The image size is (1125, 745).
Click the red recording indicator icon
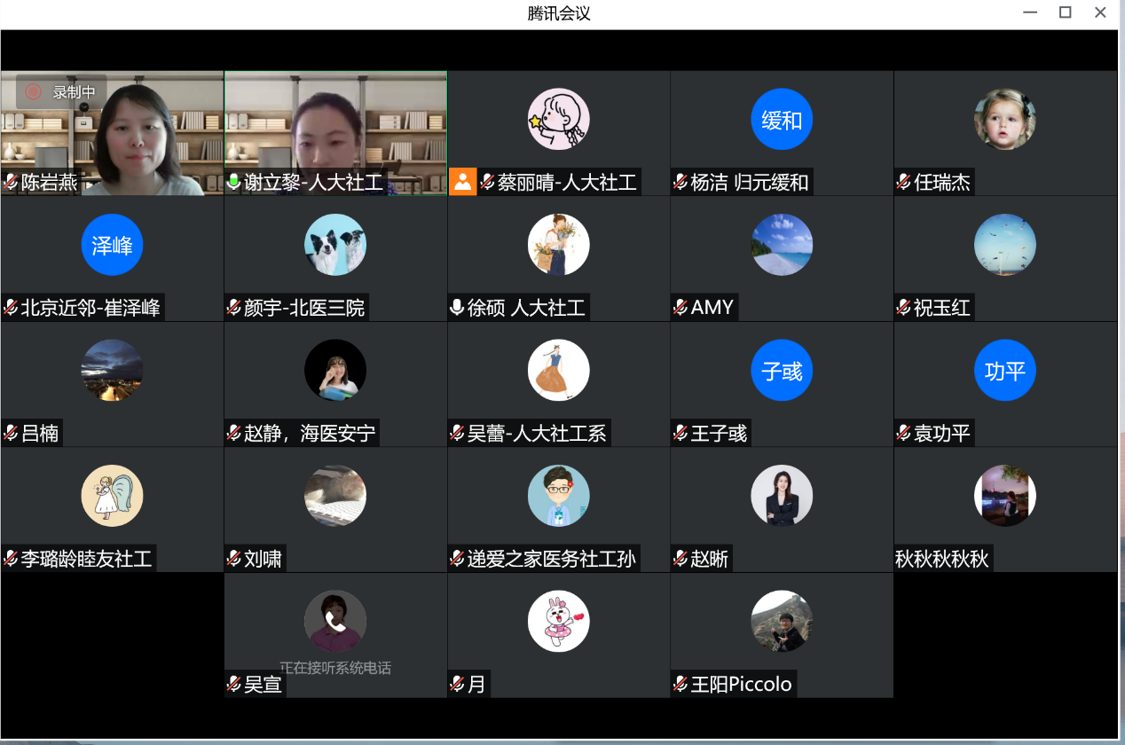coord(34,91)
